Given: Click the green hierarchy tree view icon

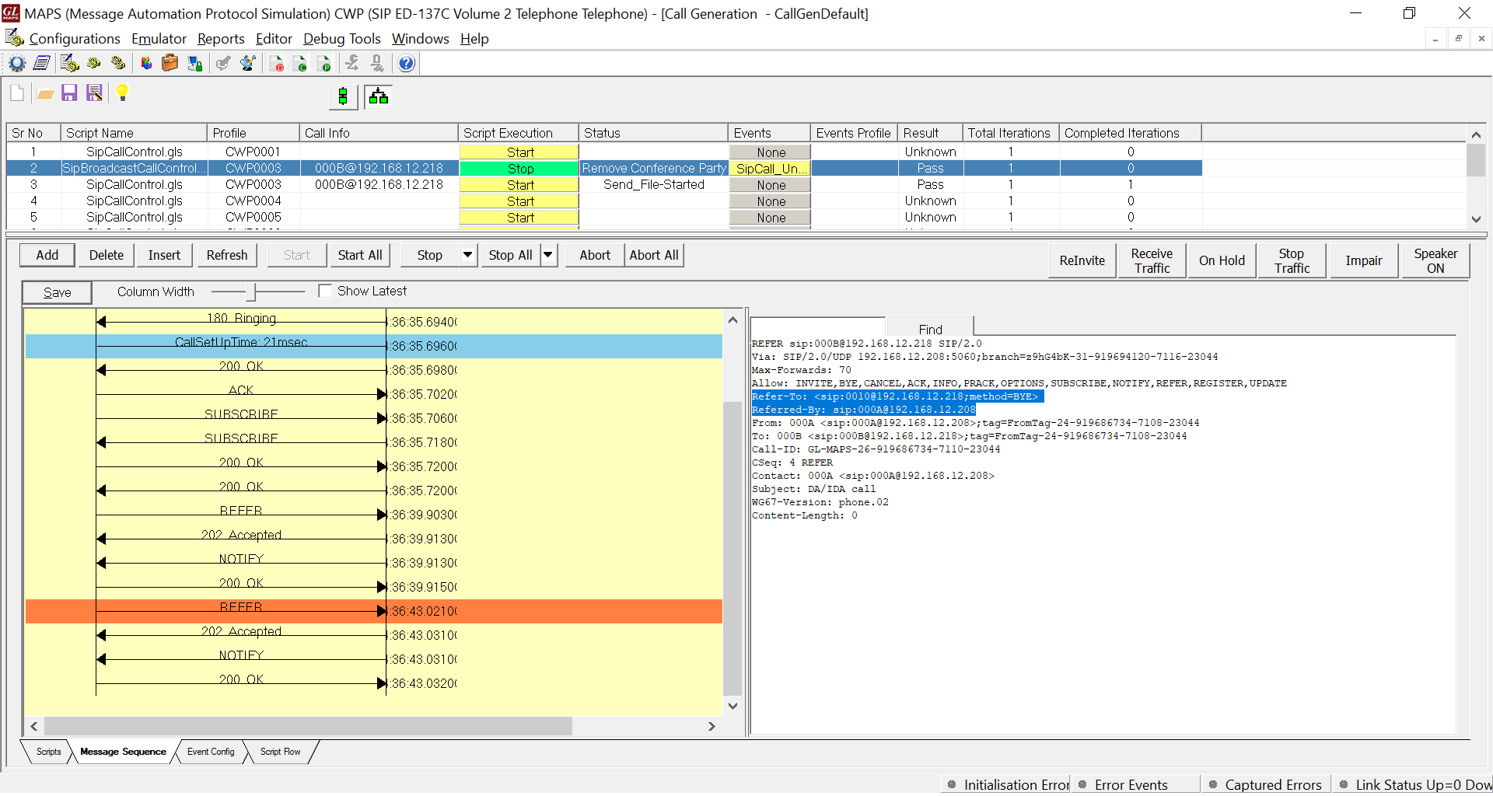Looking at the screenshot, I should [x=379, y=96].
